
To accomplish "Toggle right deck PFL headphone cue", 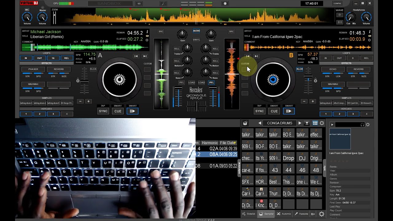I will (x=211, y=83).
